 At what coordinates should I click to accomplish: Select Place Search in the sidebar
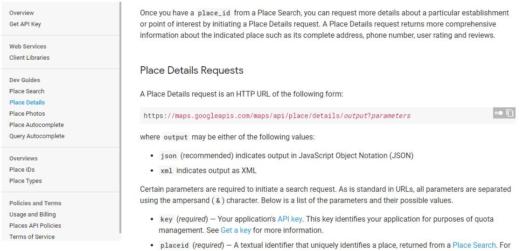[x=27, y=91]
